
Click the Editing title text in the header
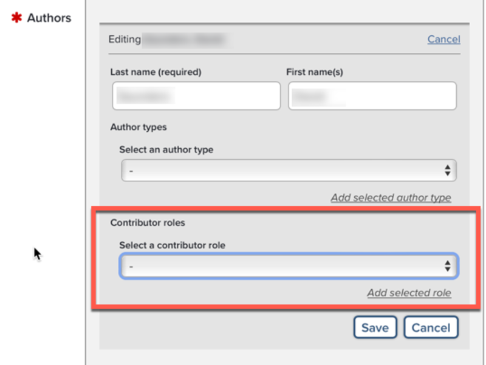tap(125, 39)
